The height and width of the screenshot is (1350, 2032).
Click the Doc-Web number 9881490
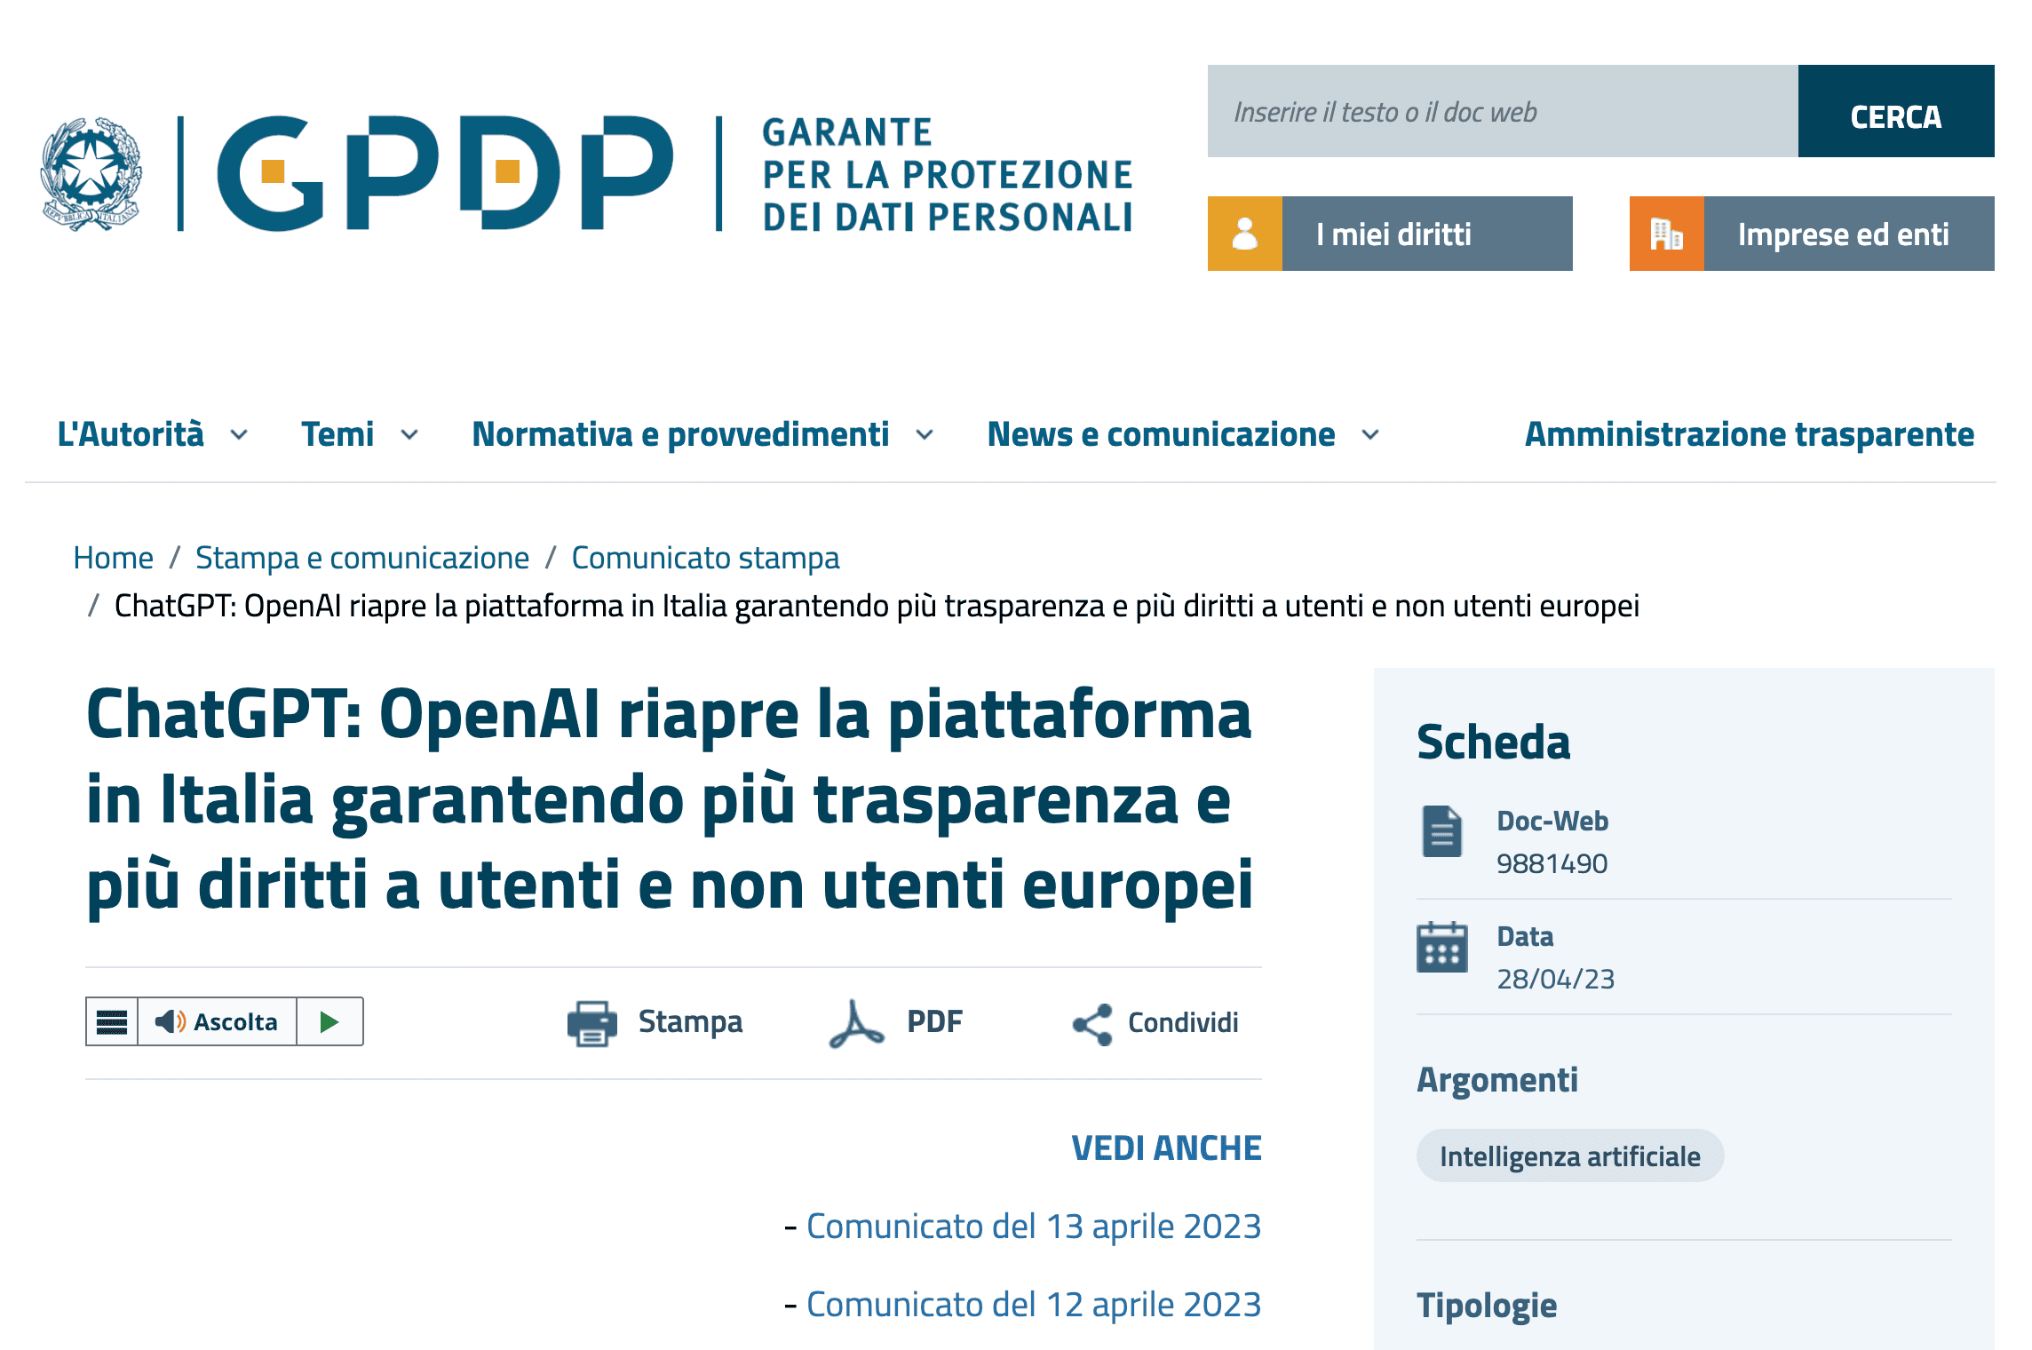pos(1552,863)
